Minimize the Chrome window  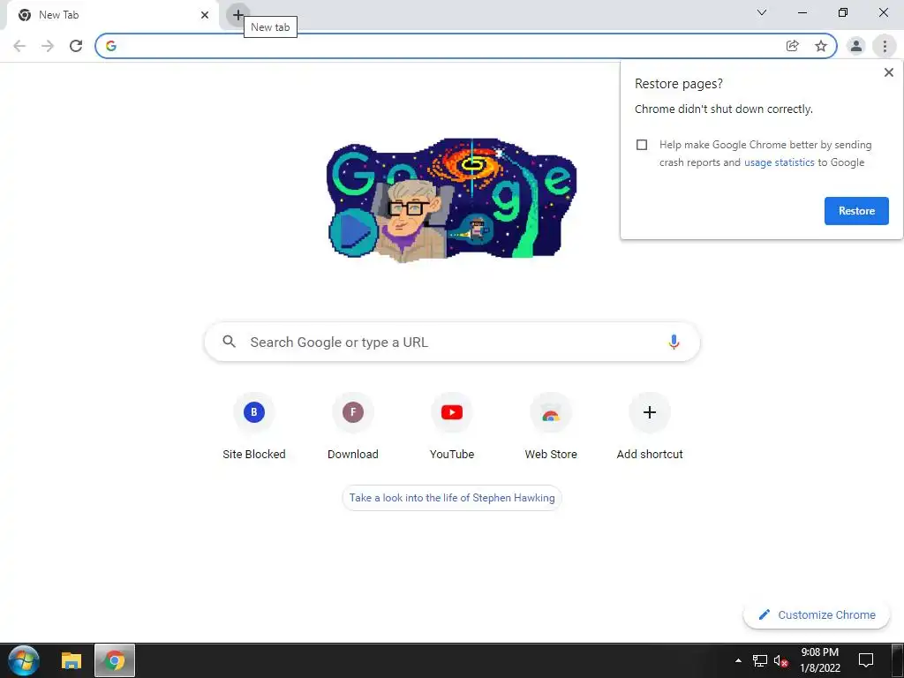(802, 12)
